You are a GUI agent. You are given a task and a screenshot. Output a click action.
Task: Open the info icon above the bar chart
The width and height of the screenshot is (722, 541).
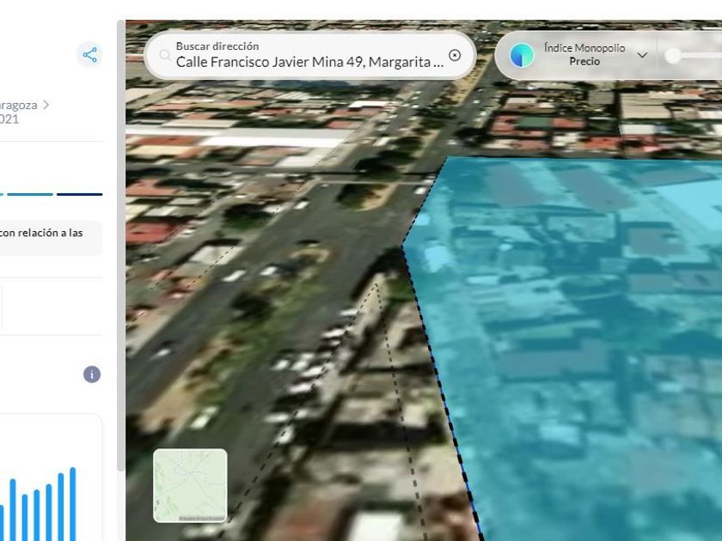[x=92, y=374]
